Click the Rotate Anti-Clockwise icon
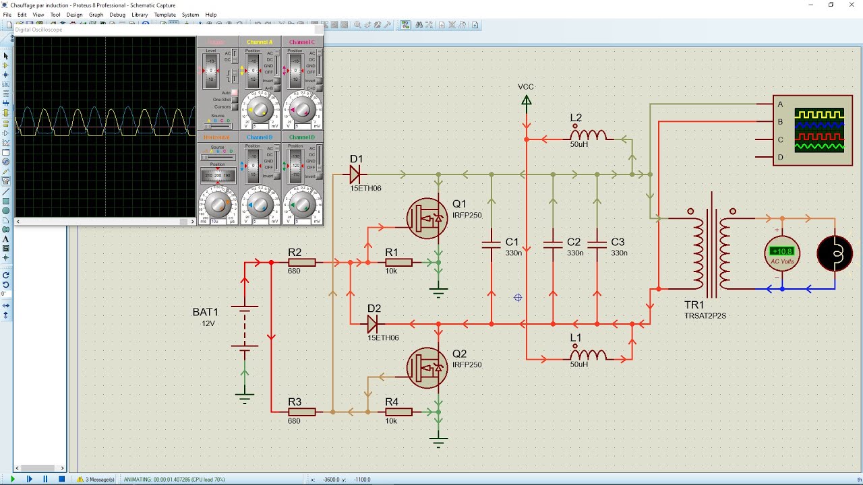Screen dimensions: 863x485 [6, 285]
